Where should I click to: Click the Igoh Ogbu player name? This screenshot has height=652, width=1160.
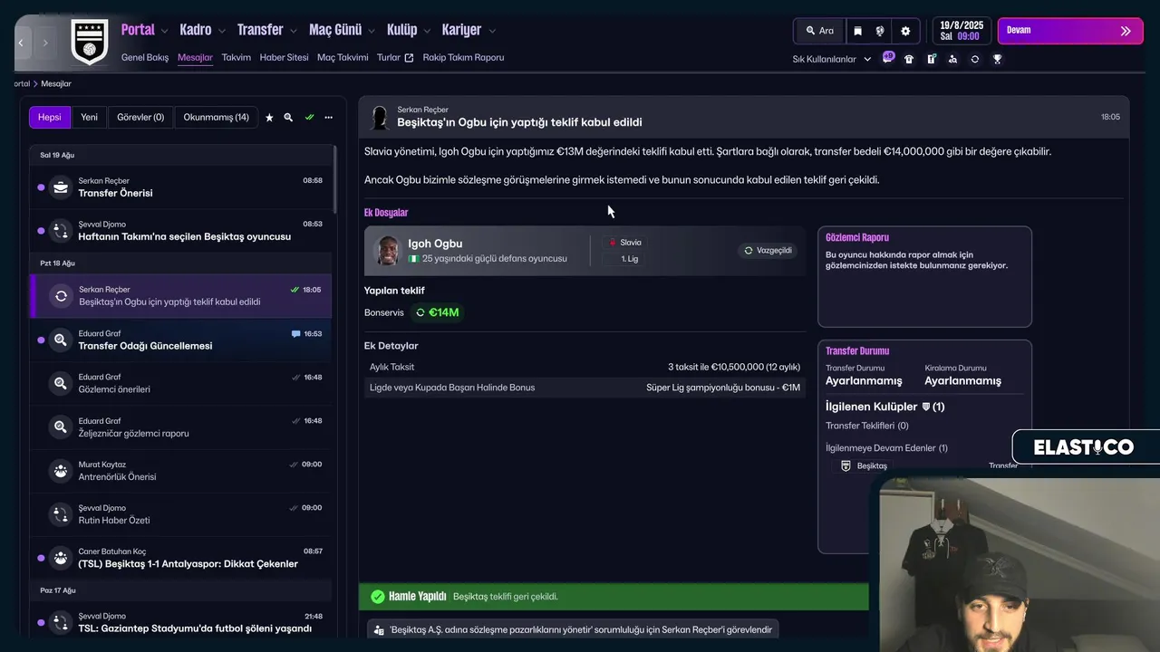pyautogui.click(x=435, y=244)
